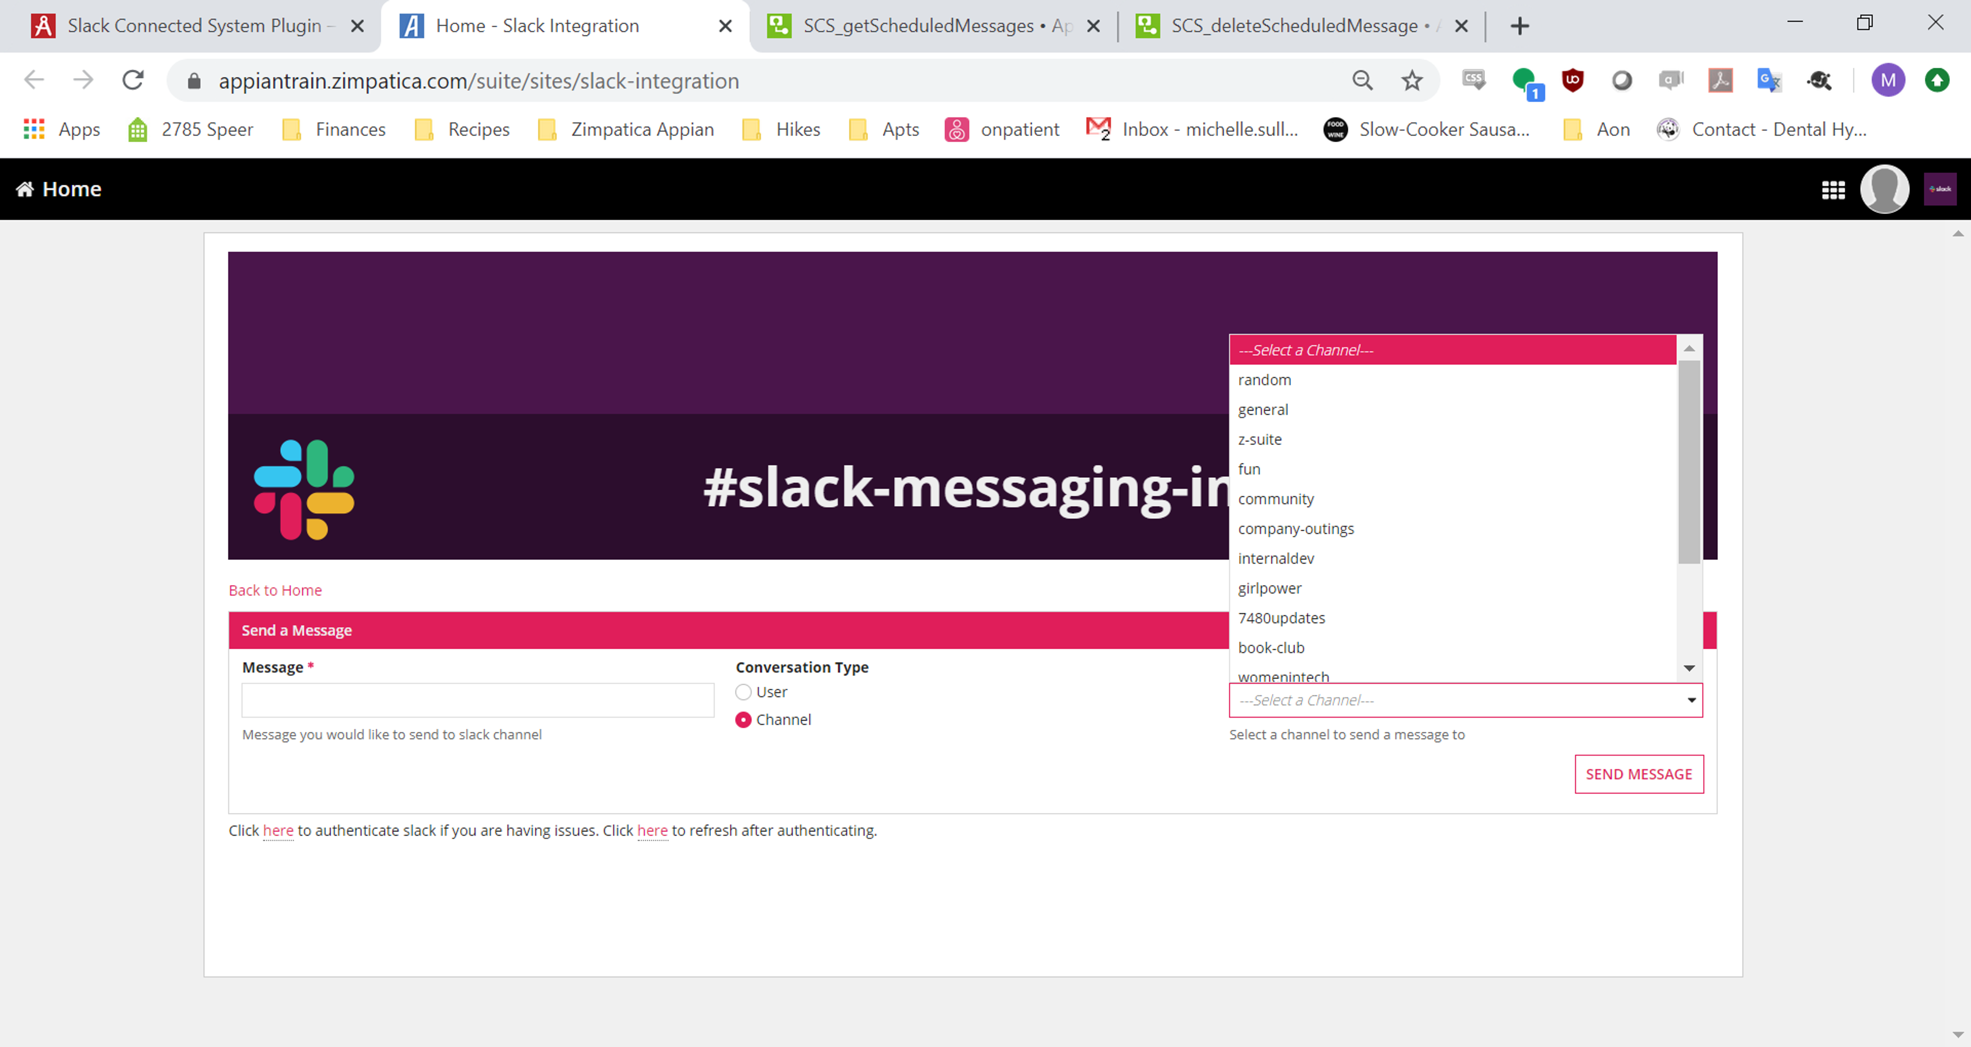1971x1047 pixels.
Task: Choose the general channel option
Action: (x=1452, y=410)
